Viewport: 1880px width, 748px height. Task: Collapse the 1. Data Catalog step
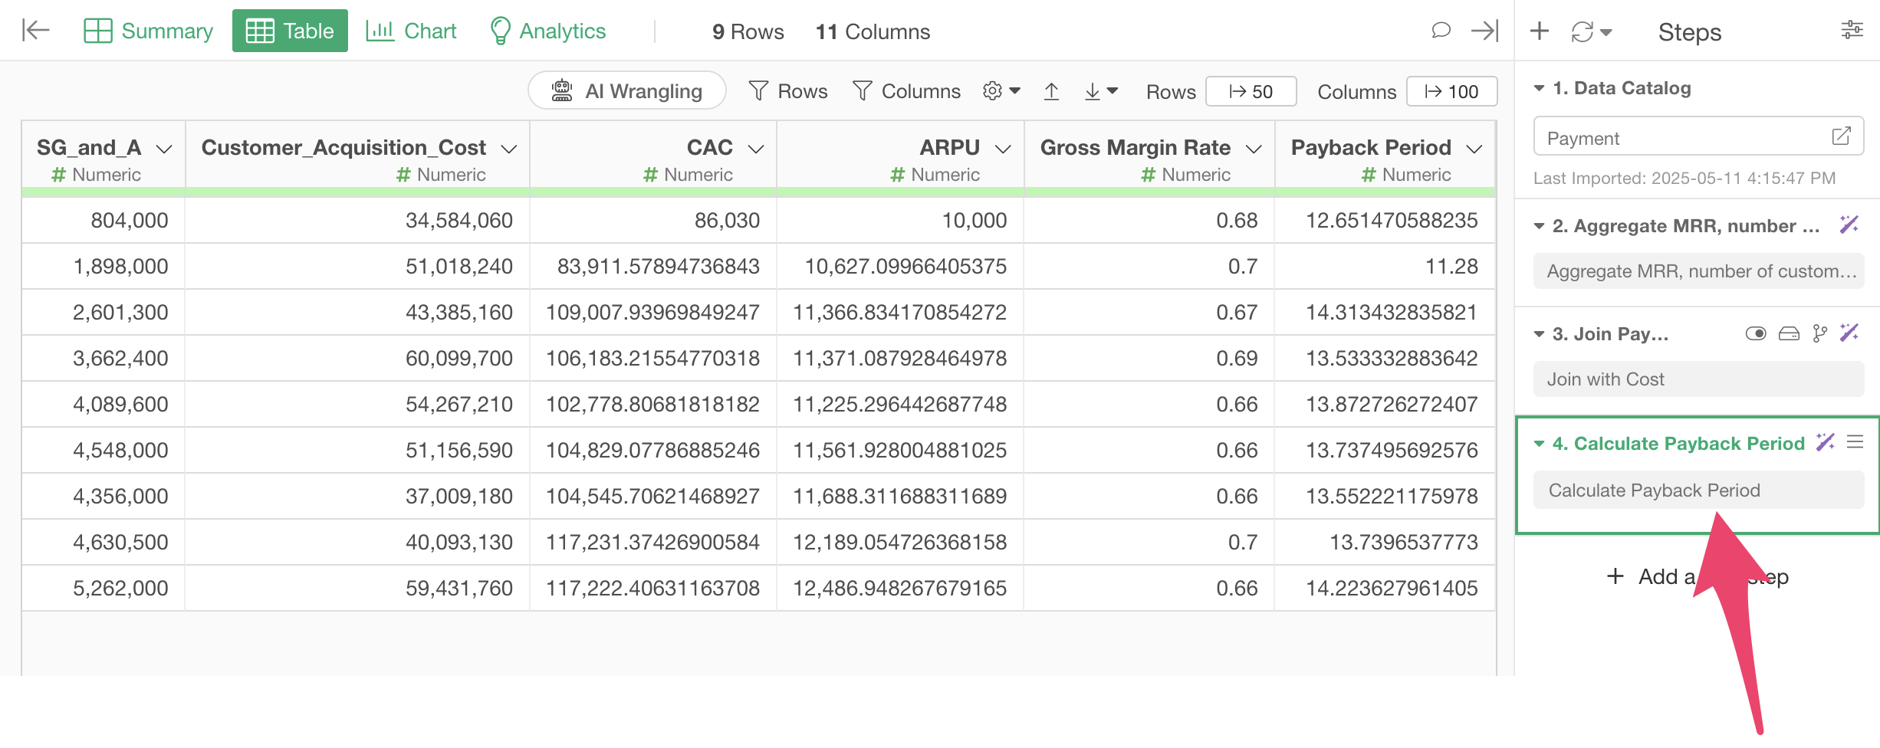pos(1539,88)
